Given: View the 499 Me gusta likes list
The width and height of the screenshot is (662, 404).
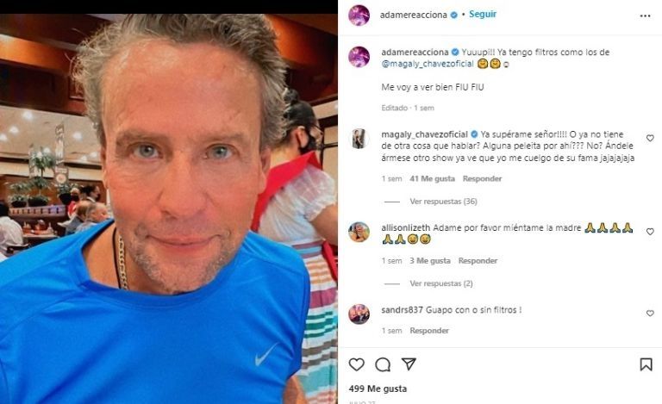Looking at the screenshot, I should click(378, 388).
